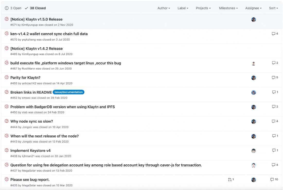Viewport: 283px width, 190px height.
Task: Click assignee avatar on fee delegation question row
Action: tap(254, 165)
